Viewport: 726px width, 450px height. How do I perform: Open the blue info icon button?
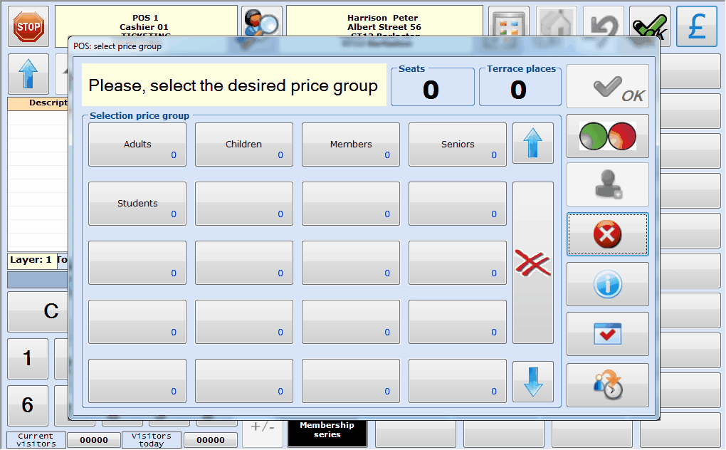click(x=607, y=284)
